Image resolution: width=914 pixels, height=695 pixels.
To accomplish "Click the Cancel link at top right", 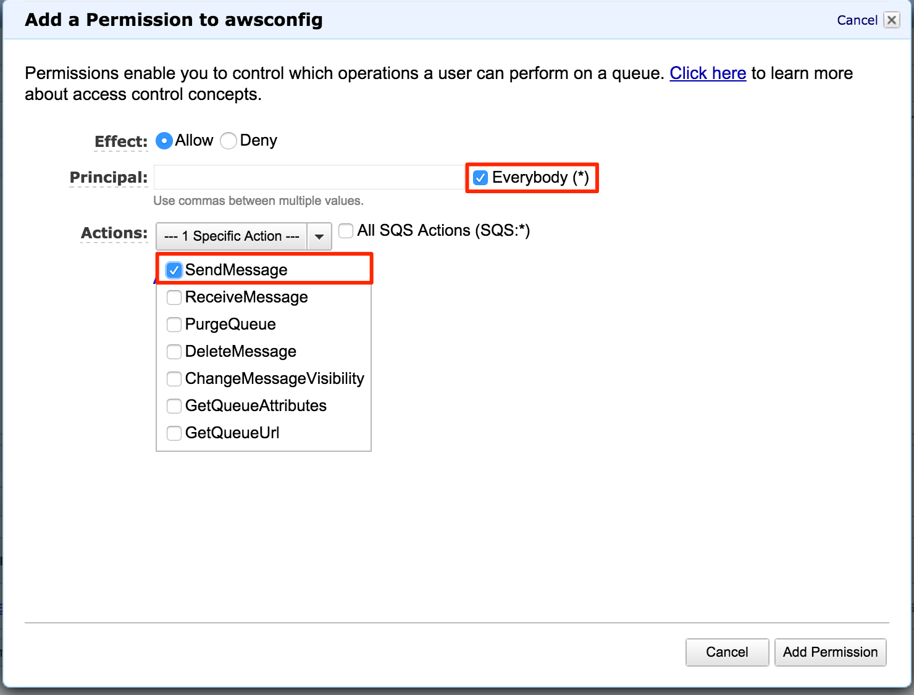I will click(x=857, y=20).
